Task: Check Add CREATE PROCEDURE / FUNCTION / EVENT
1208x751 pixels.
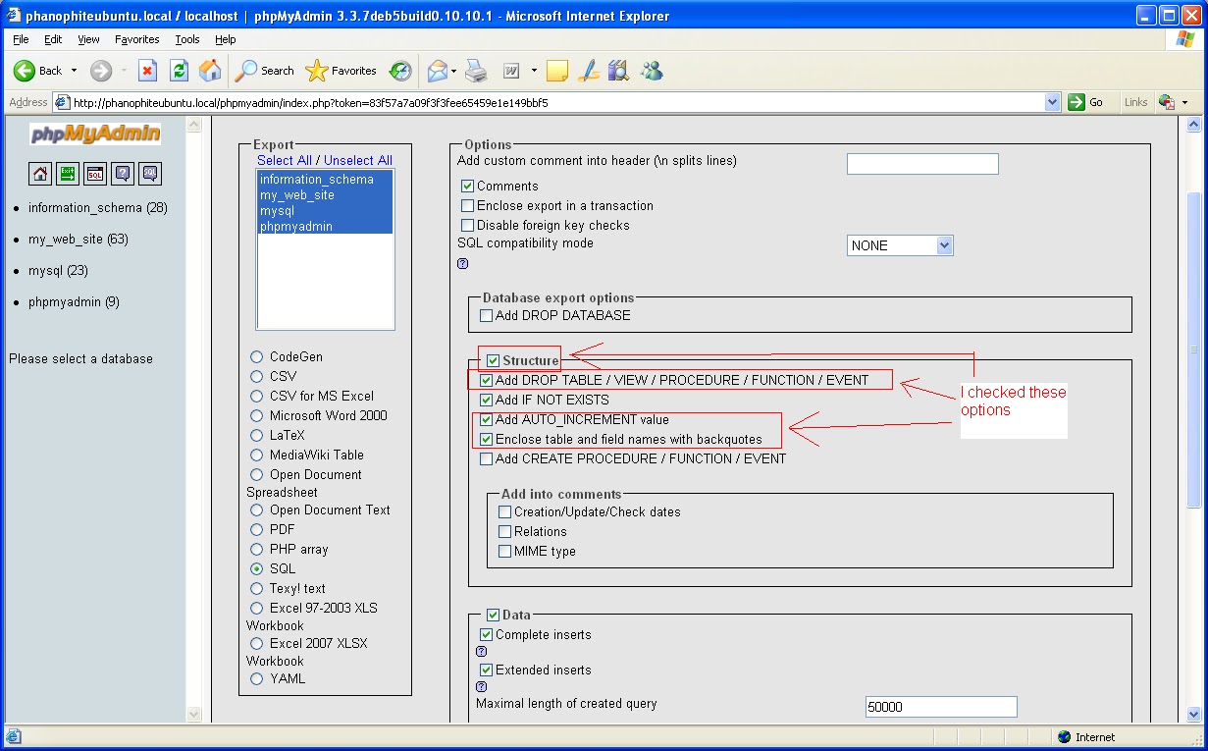Action: point(487,458)
